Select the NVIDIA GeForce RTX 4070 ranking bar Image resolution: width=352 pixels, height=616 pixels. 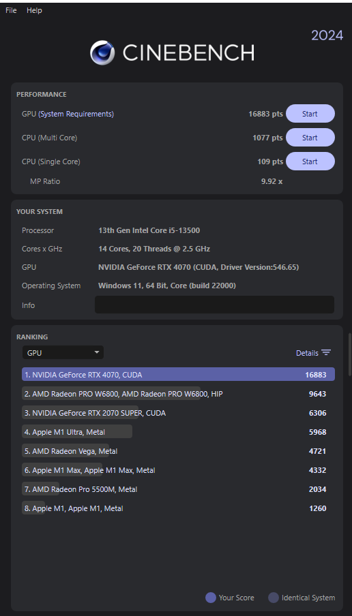[178, 374]
